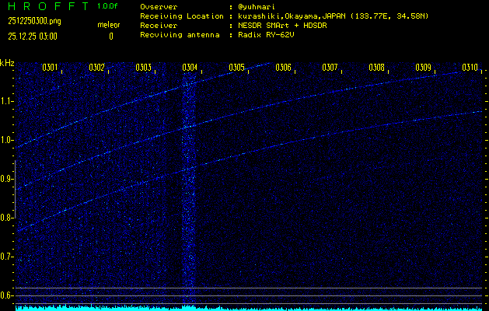Click the cyan signal level strip at bottom
The width and height of the screenshot is (489, 311).
coord(249,307)
